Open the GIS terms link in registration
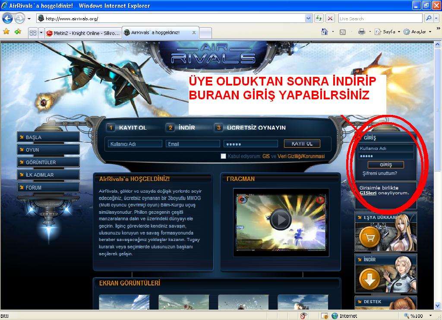 [266, 156]
